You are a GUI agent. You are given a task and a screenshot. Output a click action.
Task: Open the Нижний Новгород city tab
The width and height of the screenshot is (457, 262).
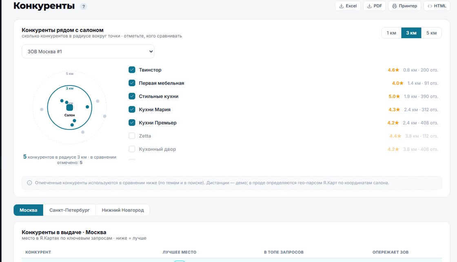(x=123, y=210)
